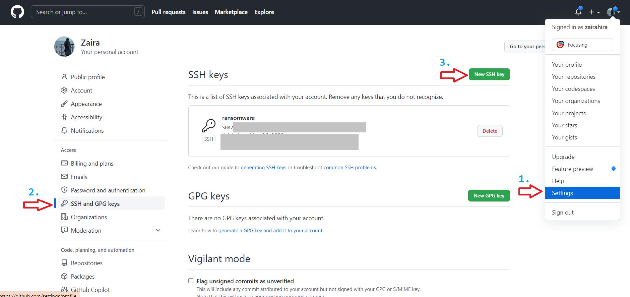
Task: Open GitHub home via Octocat logo
Action: pyautogui.click(x=17, y=12)
